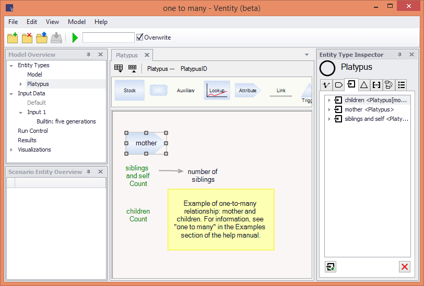Pin the Entity Type Inspector panel

point(399,55)
